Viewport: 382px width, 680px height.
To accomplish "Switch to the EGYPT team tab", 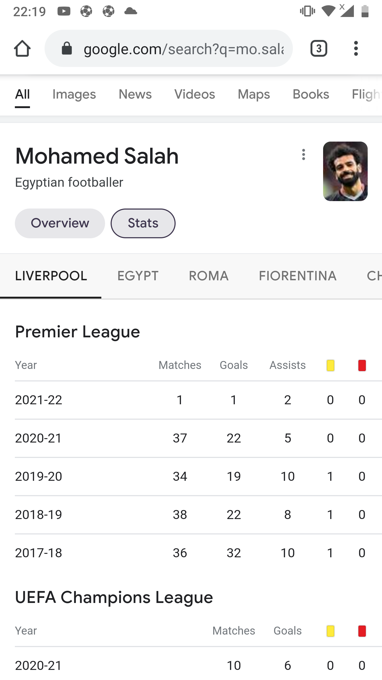I will [x=138, y=276].
